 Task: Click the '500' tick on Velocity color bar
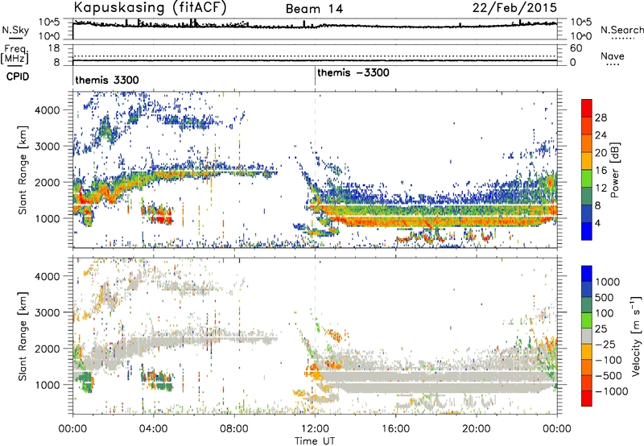tap(604, 297)
